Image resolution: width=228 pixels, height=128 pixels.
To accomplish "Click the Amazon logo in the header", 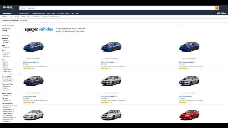I will (x=8, y=8).
